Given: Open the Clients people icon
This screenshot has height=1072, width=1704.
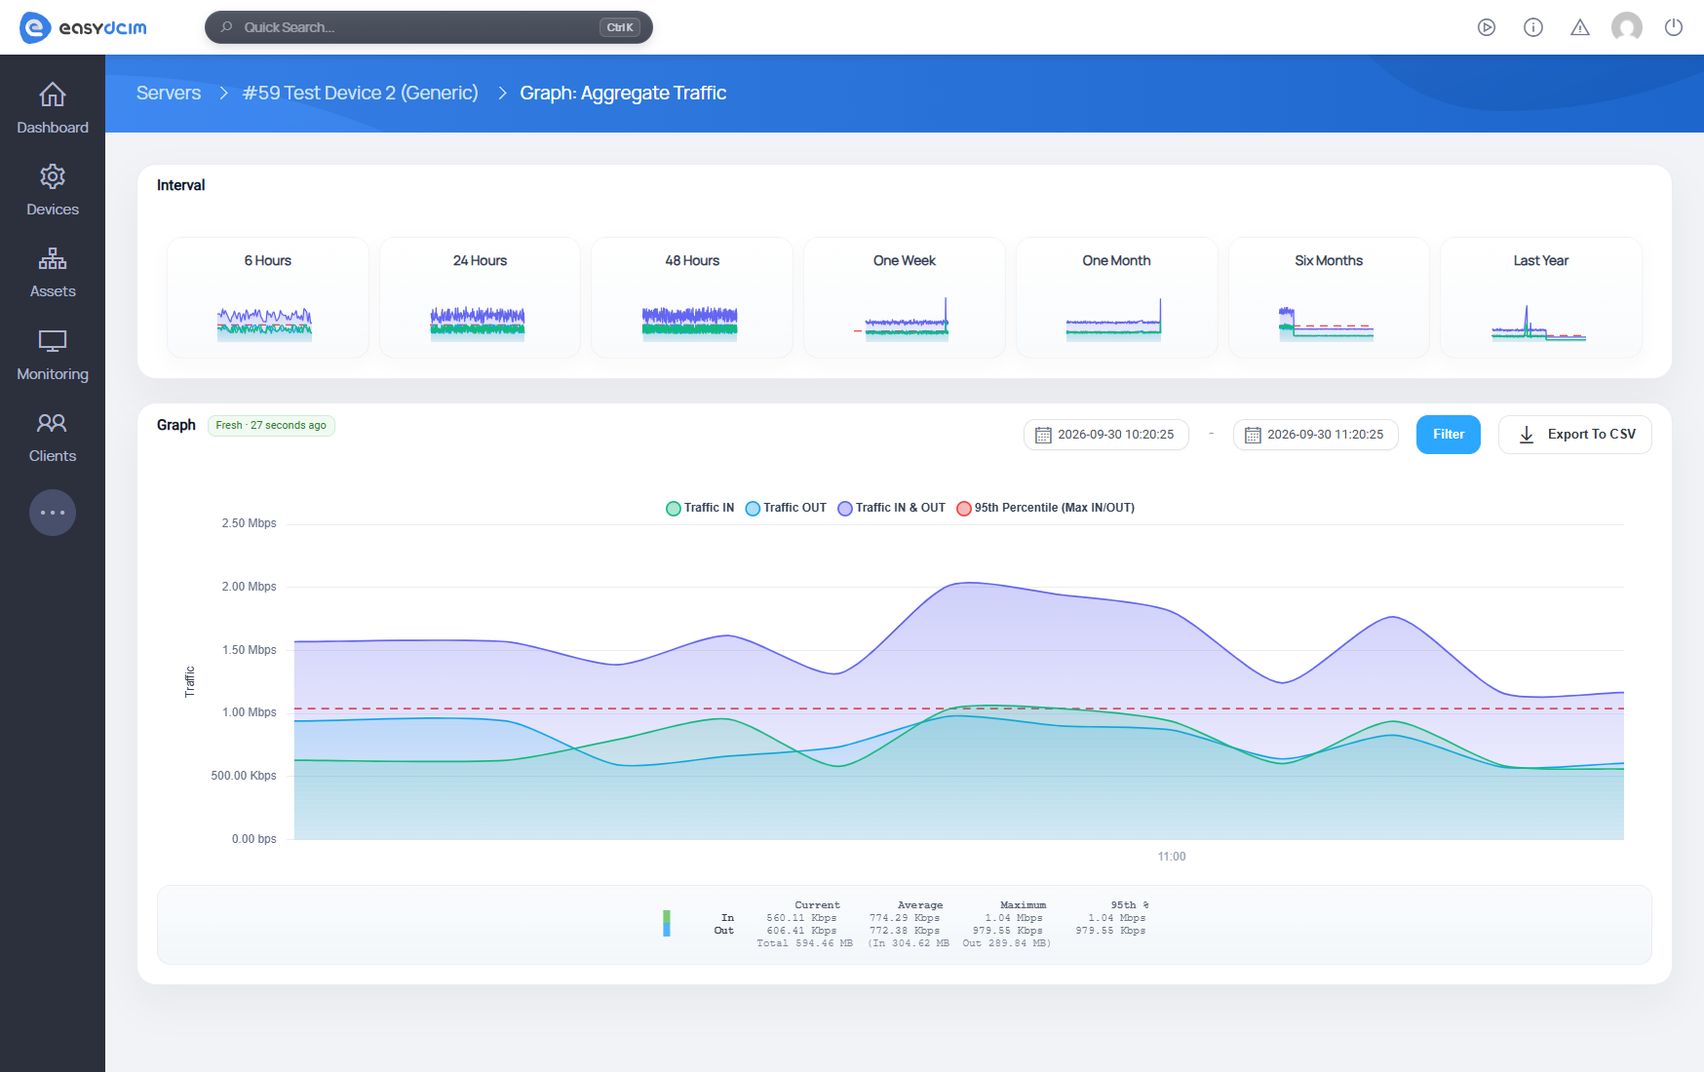Looking at the screenshot, I should coord(53,423).
